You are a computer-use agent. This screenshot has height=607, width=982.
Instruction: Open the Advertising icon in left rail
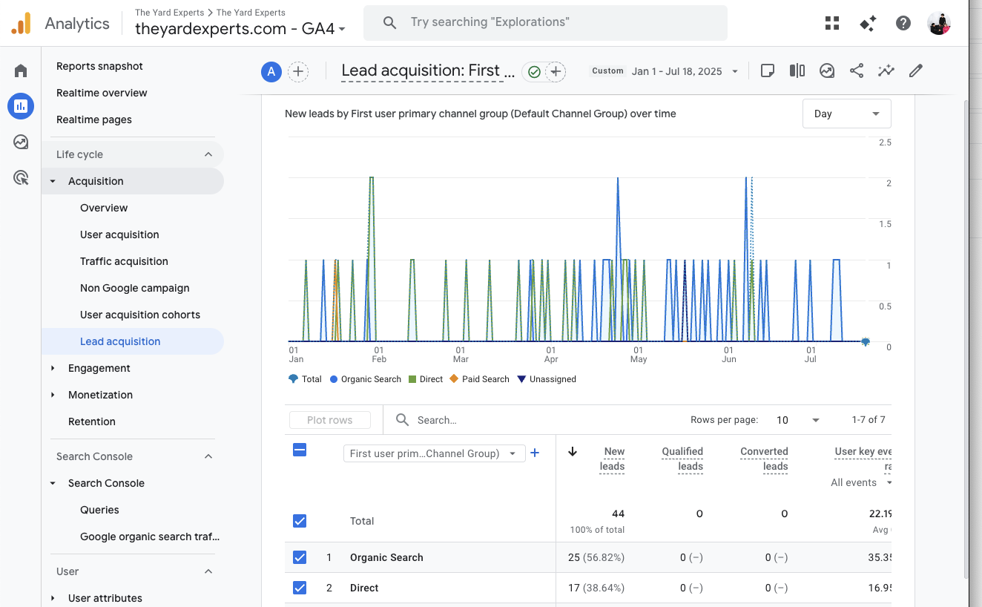[21, 177]
